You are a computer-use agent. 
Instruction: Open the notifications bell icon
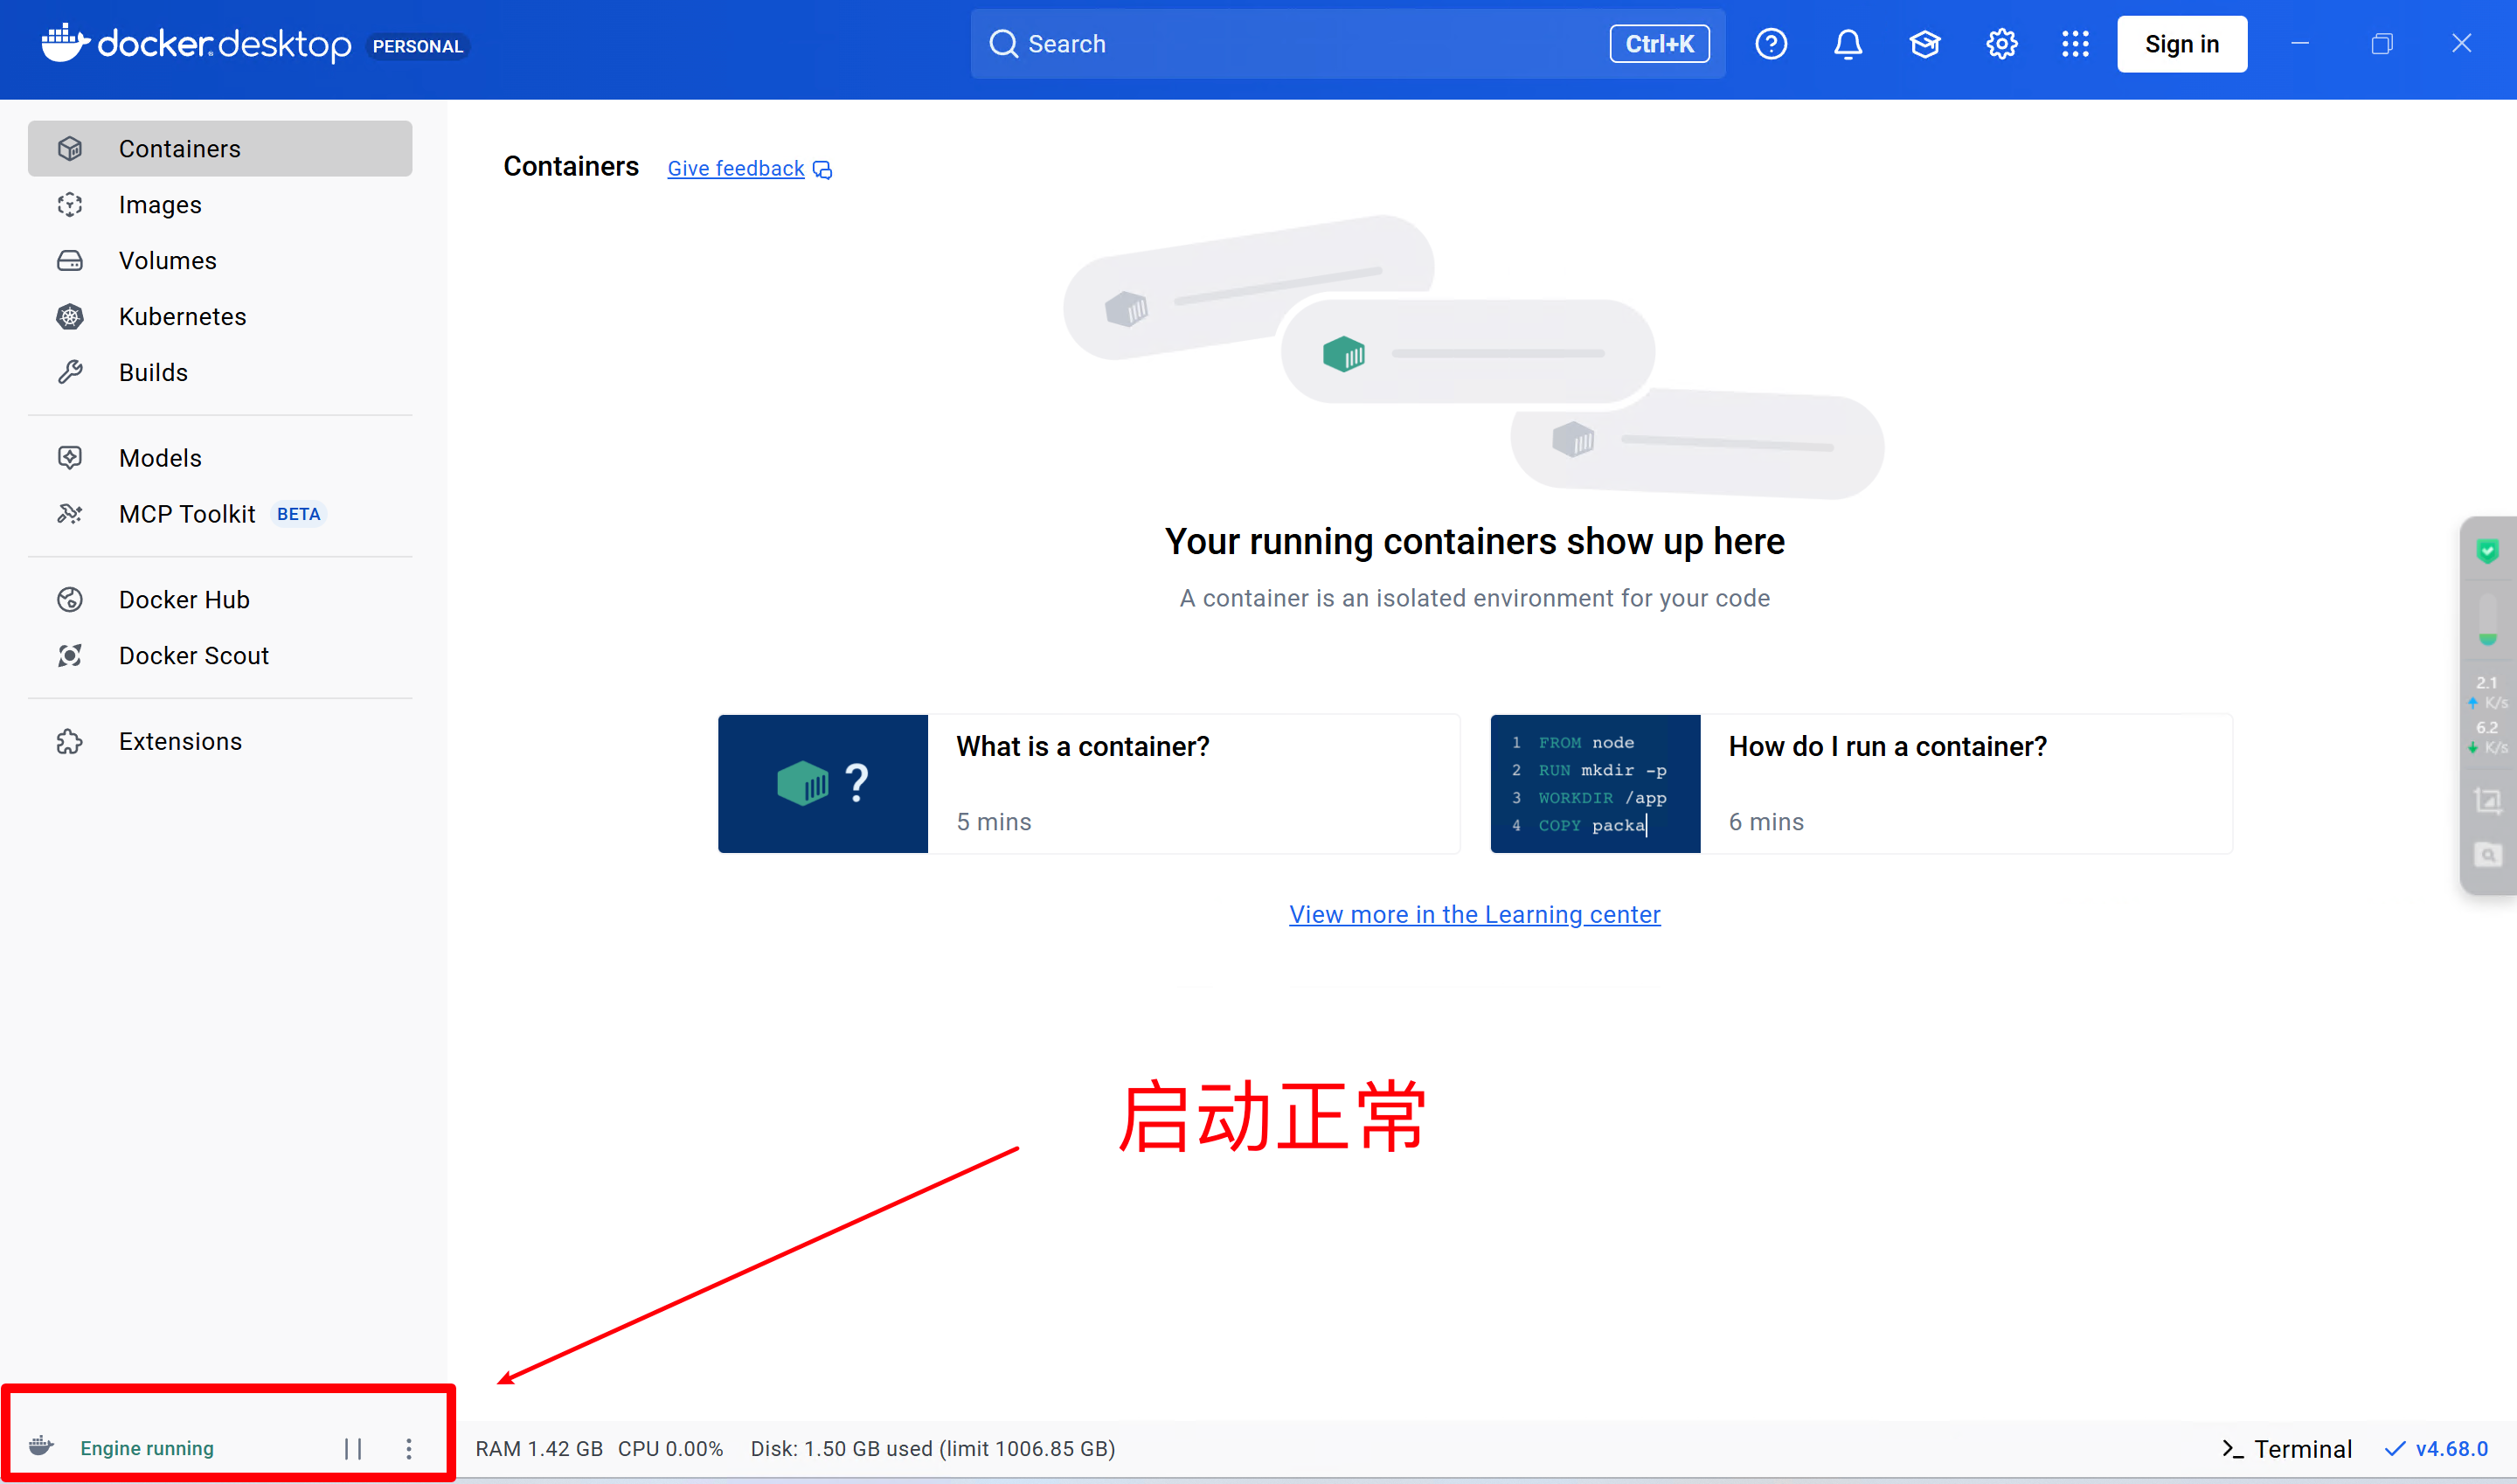[x=1847, y=44]
